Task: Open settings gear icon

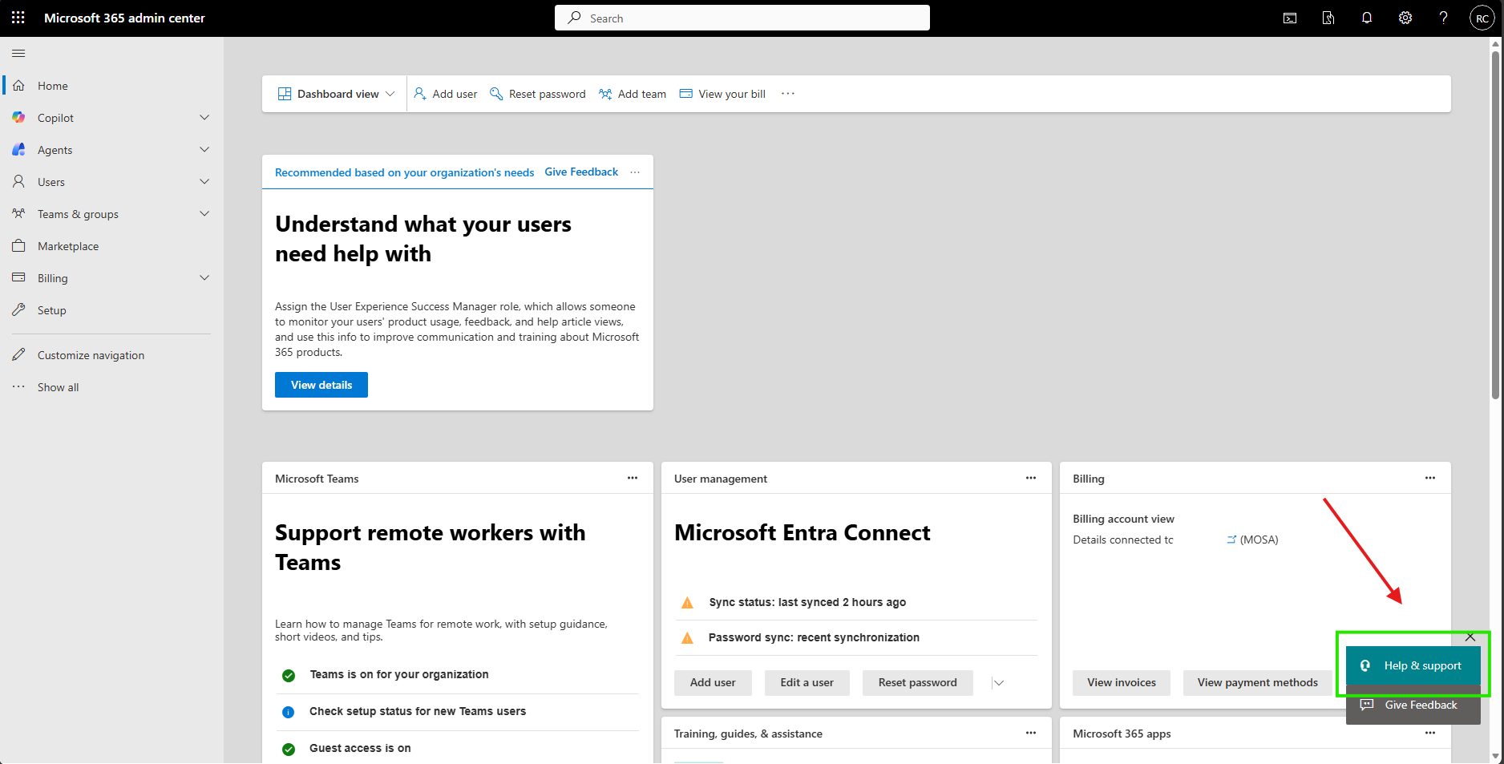Action: tap(1405, 18)
